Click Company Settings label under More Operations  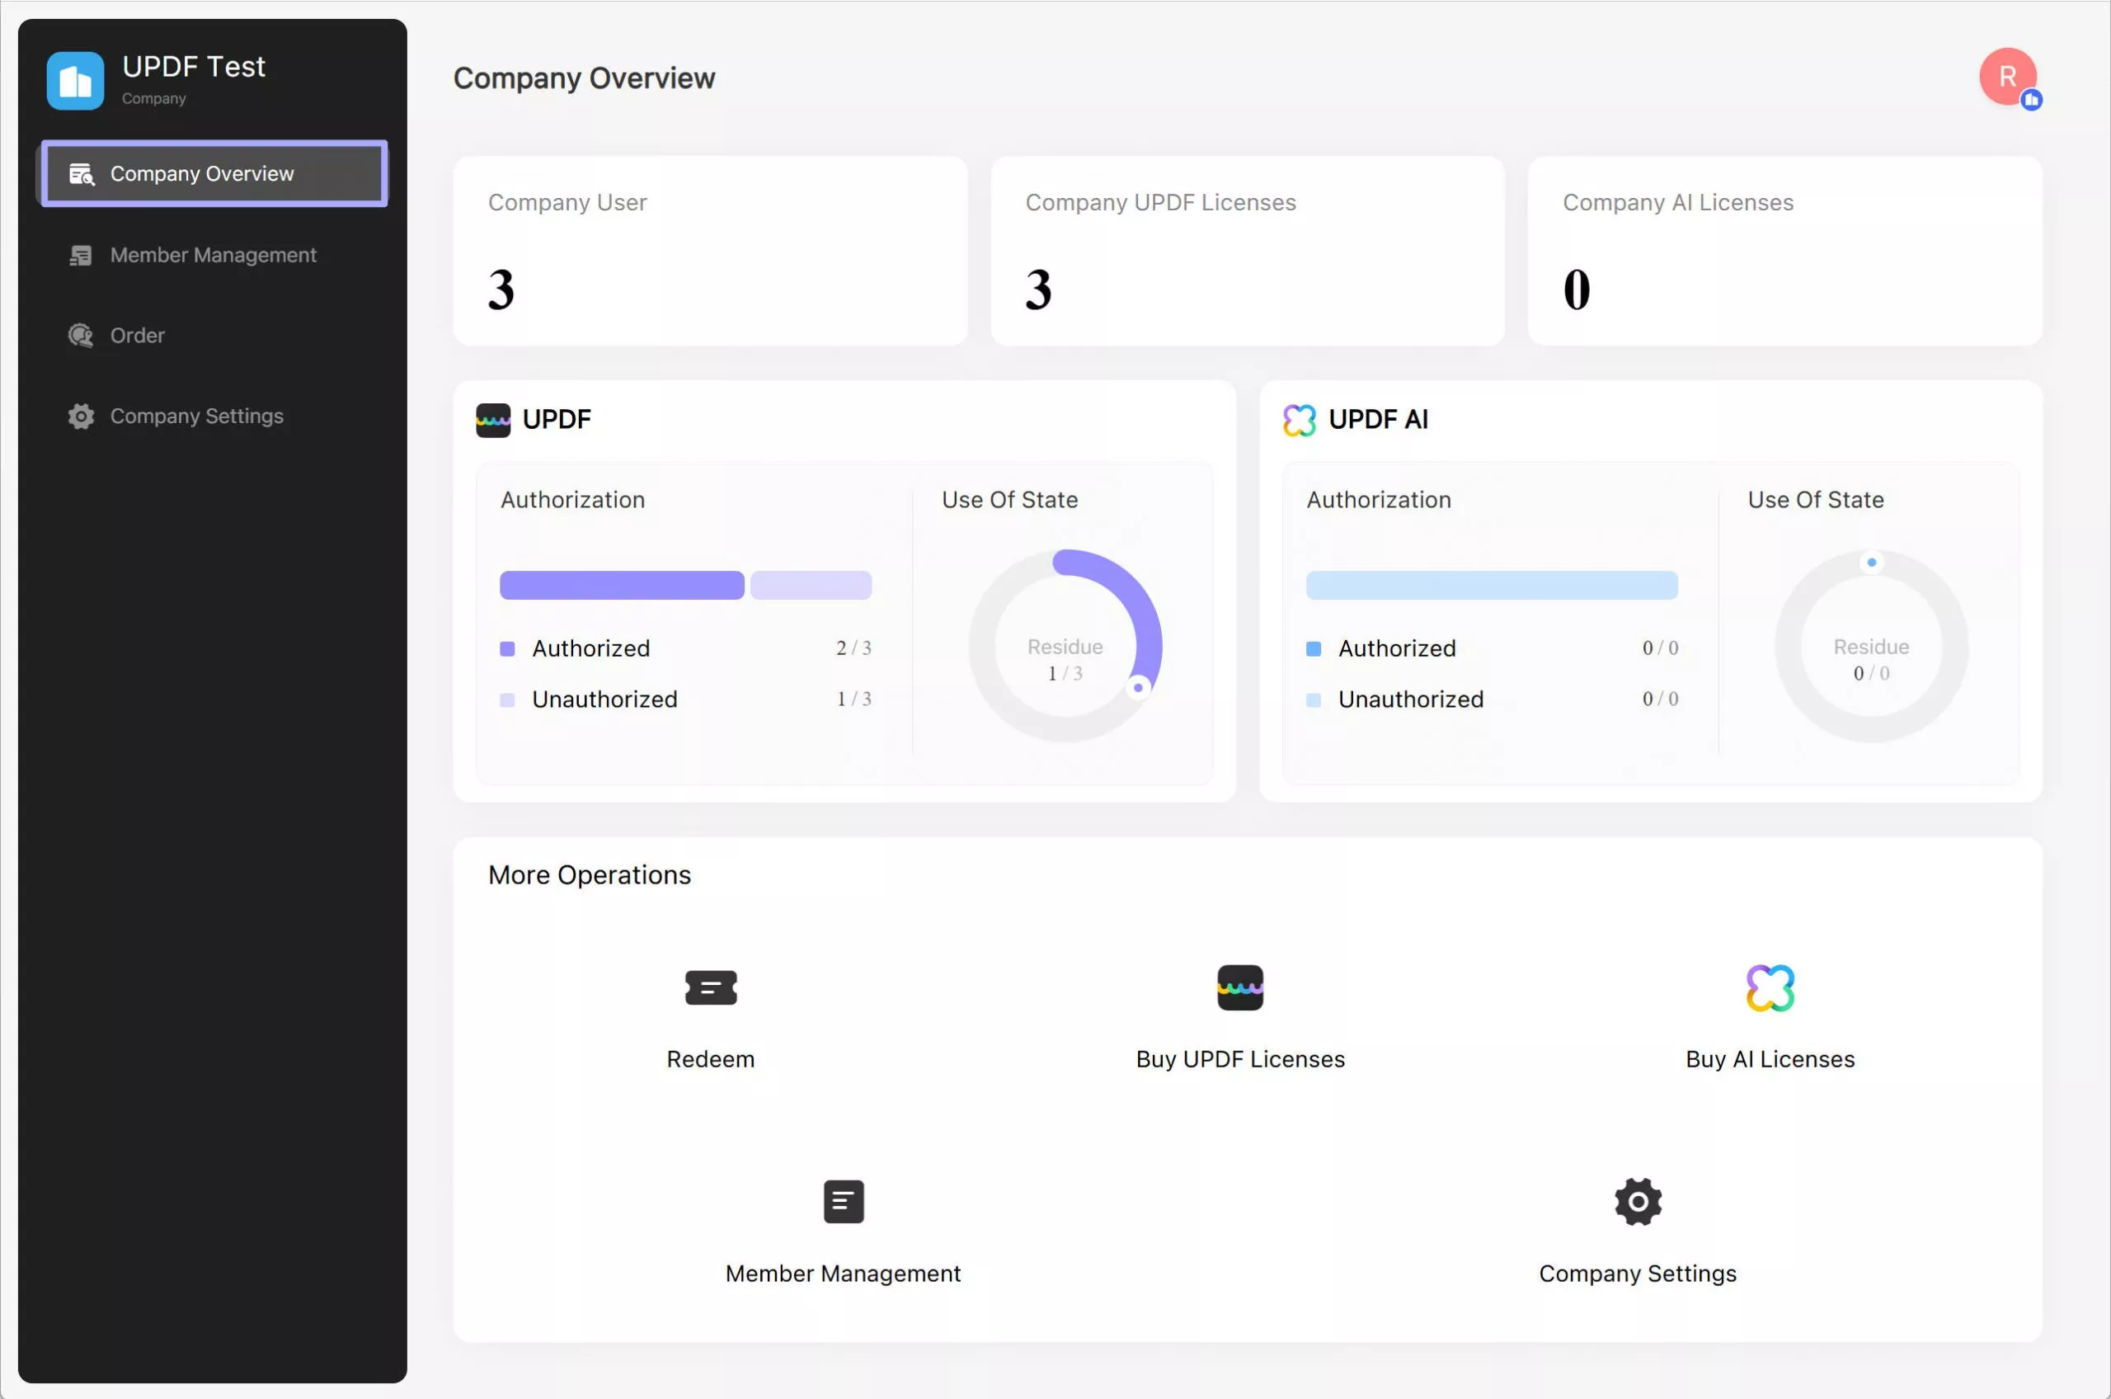(1638, 1273)
